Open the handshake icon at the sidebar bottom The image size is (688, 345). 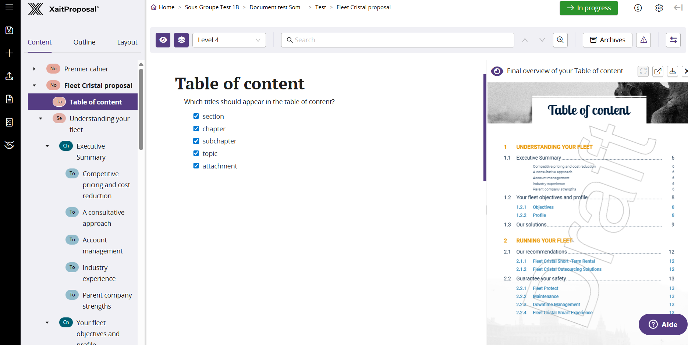pyautogui.click(x=9, y=145)
